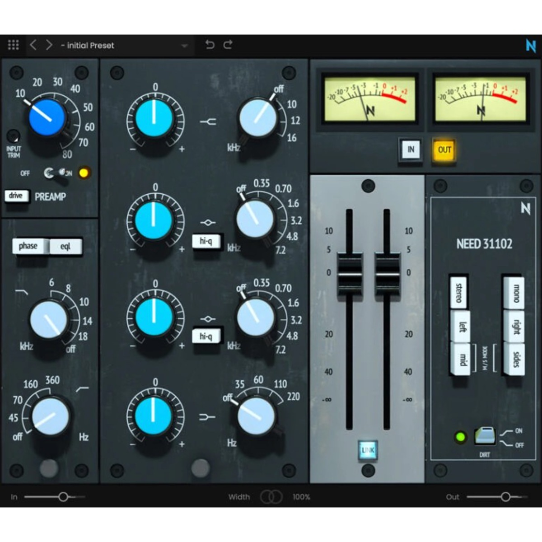The height and width of the screenshot is (542, 542).
Task: Click the lower mid bell curve symbol
Action: click(208, 319)
